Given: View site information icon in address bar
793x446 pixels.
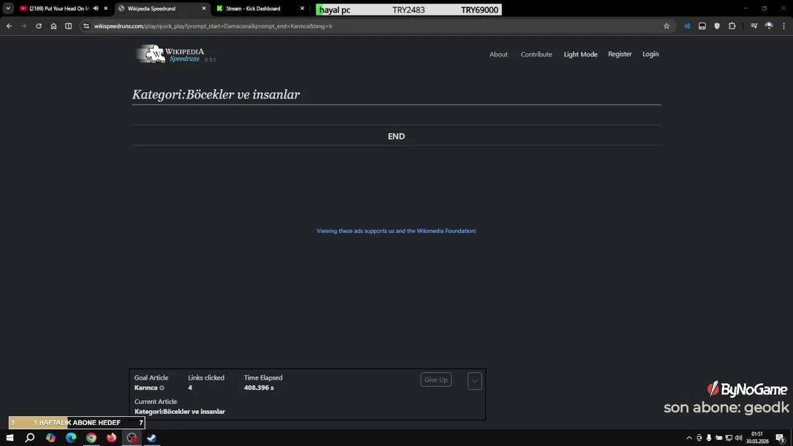Looking at the screenshot, I should [86, 26].
